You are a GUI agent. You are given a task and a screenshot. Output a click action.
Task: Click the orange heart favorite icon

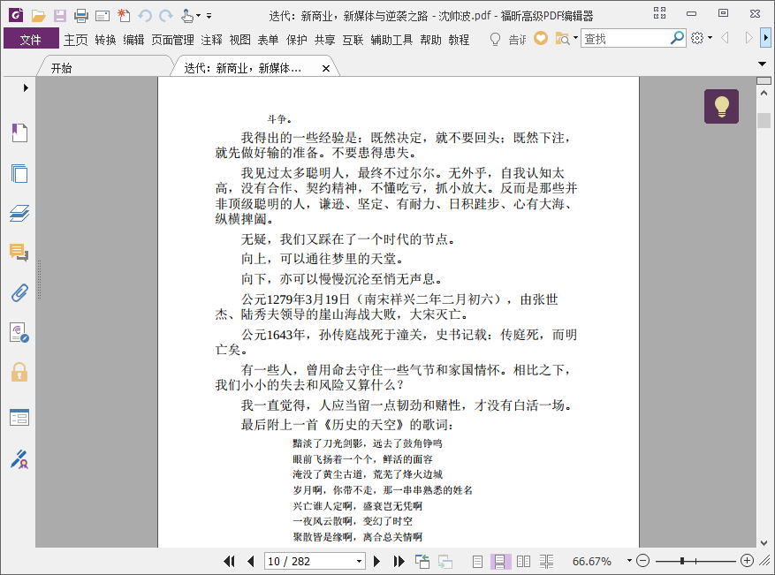click(x=541, y=38)
